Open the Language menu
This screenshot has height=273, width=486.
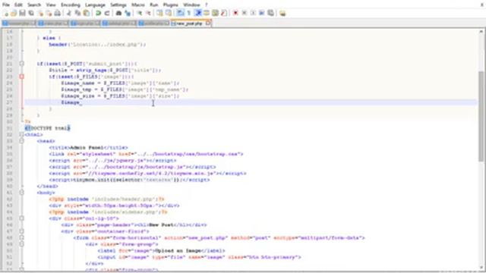[95, 5]
